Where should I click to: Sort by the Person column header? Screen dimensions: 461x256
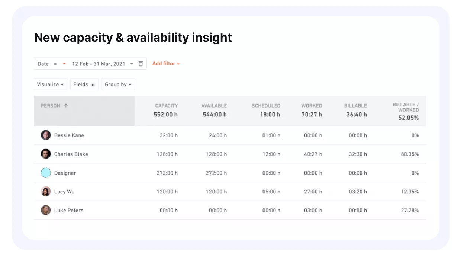[x=50, y=106]
